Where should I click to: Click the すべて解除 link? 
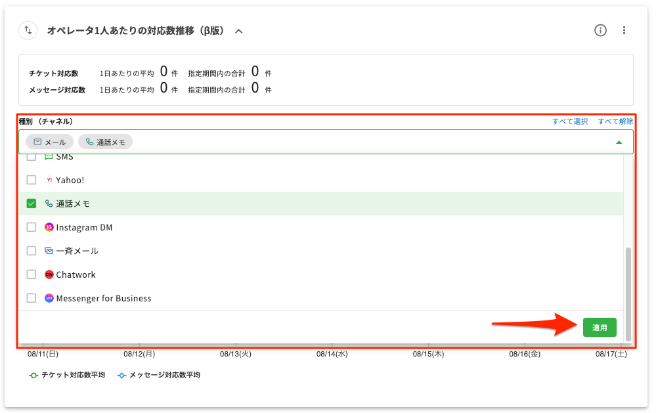pos(615,121)
